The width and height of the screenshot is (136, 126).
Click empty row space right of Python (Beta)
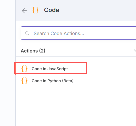click(x=104, y=81)
